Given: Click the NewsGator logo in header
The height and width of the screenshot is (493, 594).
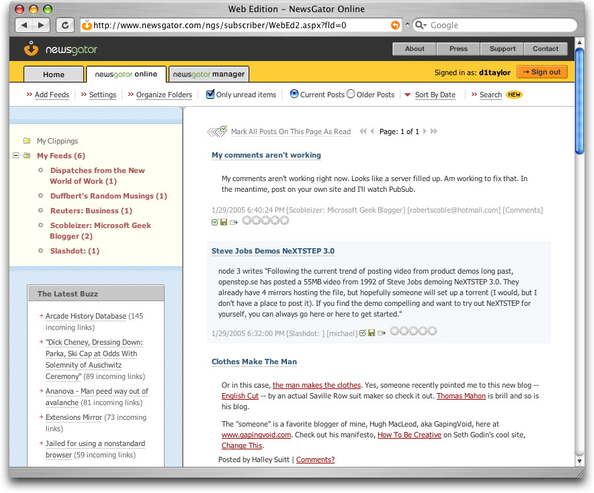Looking at the screenshot, I should (61, 49).
